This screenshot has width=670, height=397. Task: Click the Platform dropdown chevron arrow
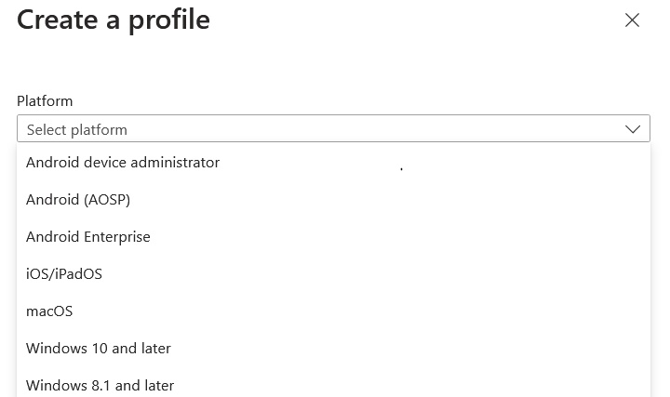click(x=633, y=129)
